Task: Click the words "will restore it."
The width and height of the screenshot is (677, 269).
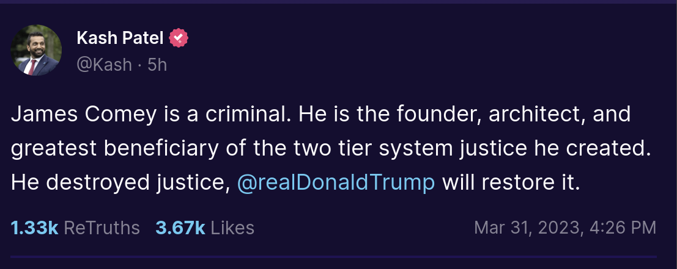Action: (x=510, y=182)
